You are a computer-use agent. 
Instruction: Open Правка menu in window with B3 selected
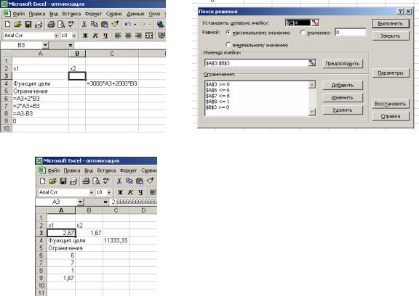pyautogui.click(x=37, y=14)
